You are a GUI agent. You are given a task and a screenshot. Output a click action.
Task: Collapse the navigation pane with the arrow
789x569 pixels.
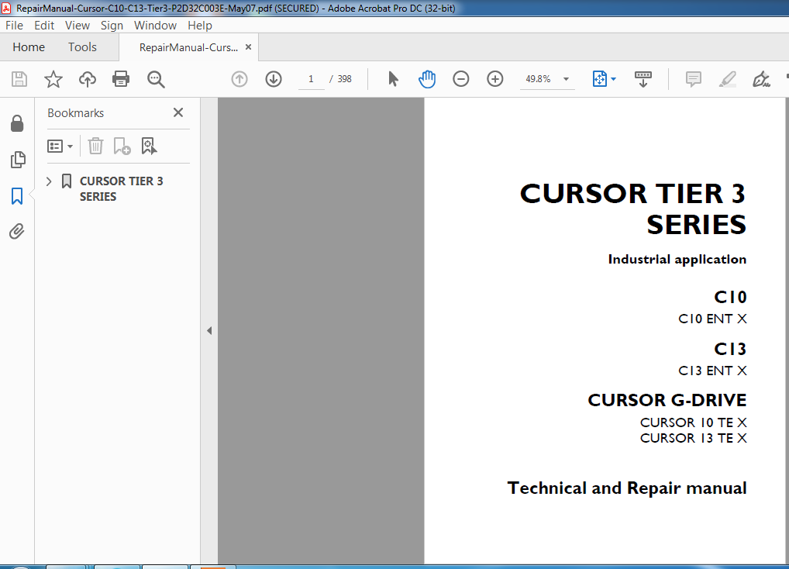click(209, 330)
